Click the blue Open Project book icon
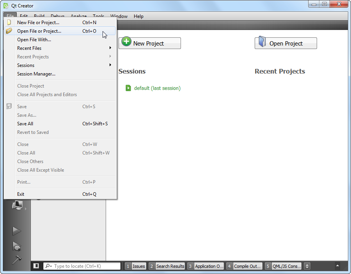This screenshot has height=274, width=351. click(262, 42)
